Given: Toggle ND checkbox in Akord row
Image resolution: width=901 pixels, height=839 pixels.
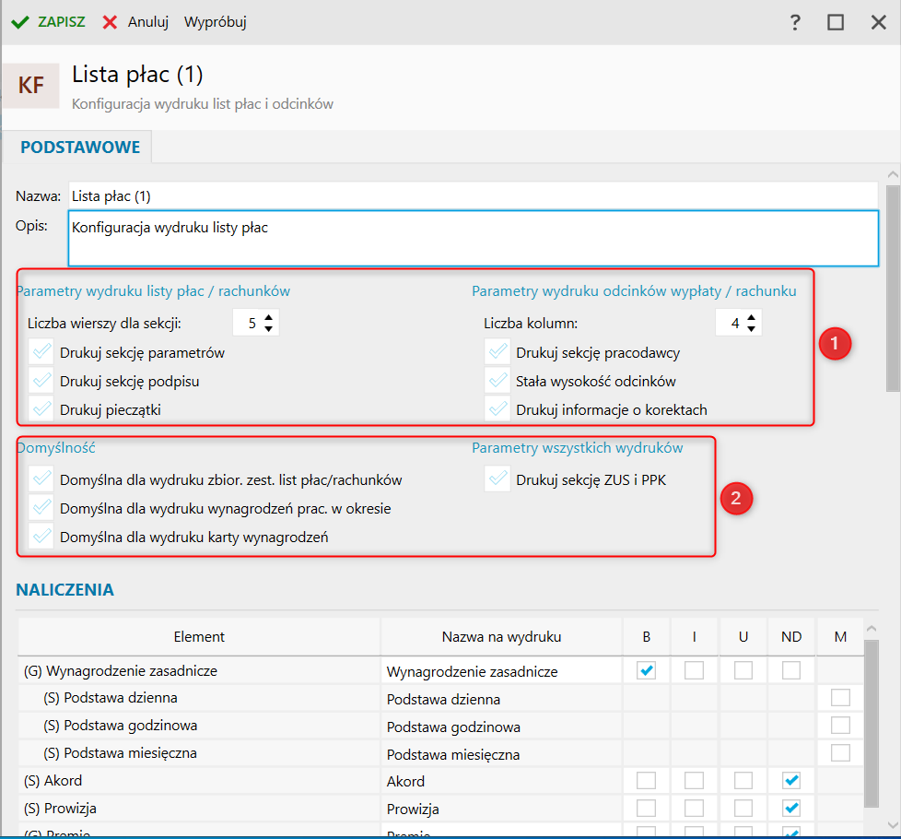Looking at the screenshot, I should click(791, 781).
